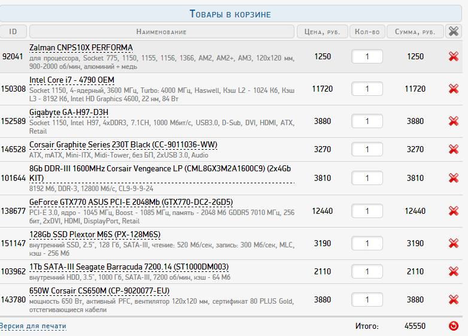This screenshot has height=336, width=468.
Task: Remove Intel Core i7-4790 OEM from cart
Action: (x=454, y=89)
